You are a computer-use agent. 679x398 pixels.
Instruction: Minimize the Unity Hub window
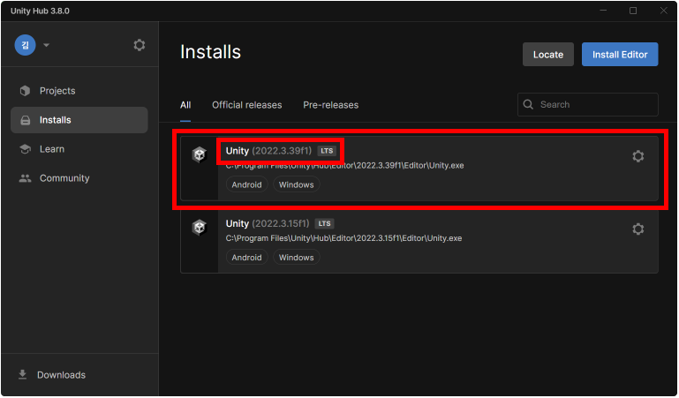[x=603, y=11]
